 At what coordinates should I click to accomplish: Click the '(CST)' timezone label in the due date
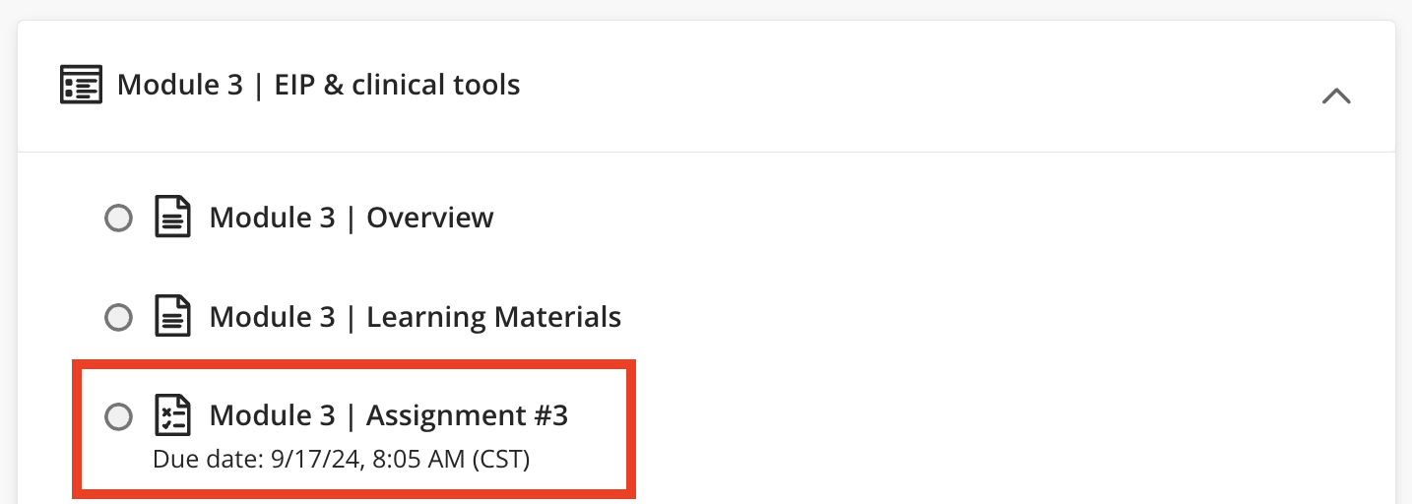coord(501,460)
